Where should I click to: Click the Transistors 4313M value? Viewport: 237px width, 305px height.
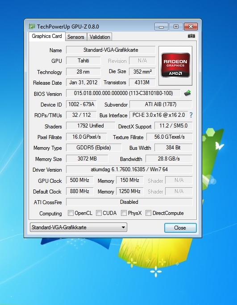[142, 82]
